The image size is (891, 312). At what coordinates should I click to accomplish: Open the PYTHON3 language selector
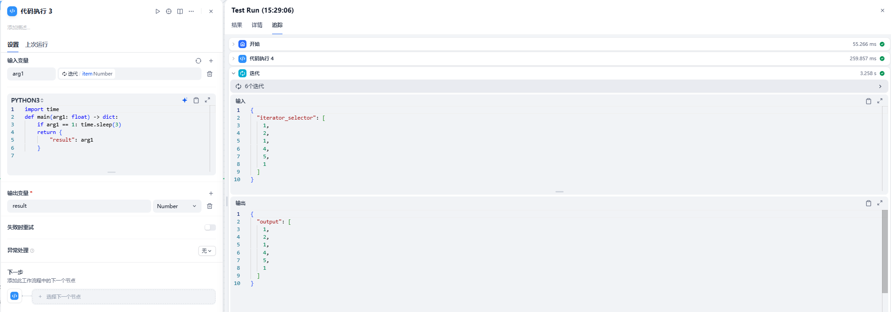click(27, 100)
